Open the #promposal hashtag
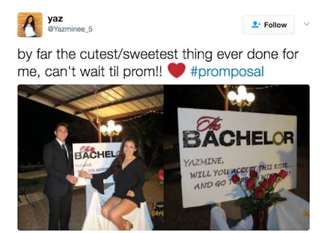This screenshot has width=326, height=233. tap(227, 72)
